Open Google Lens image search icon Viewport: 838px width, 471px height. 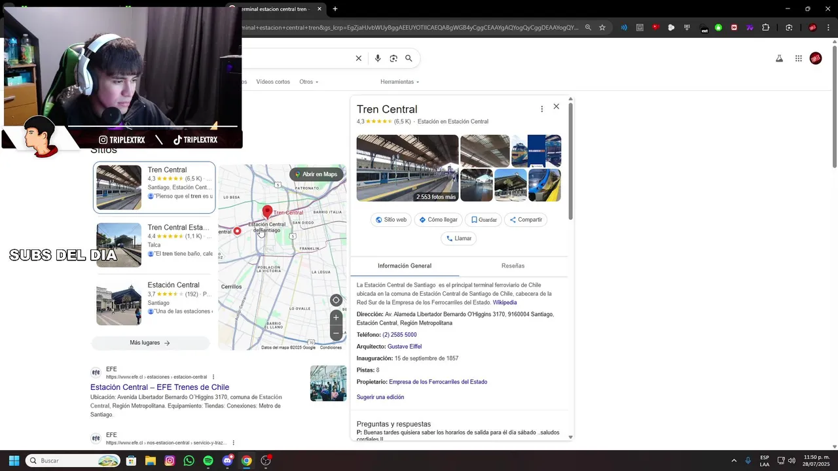click(x=393, y=58)
